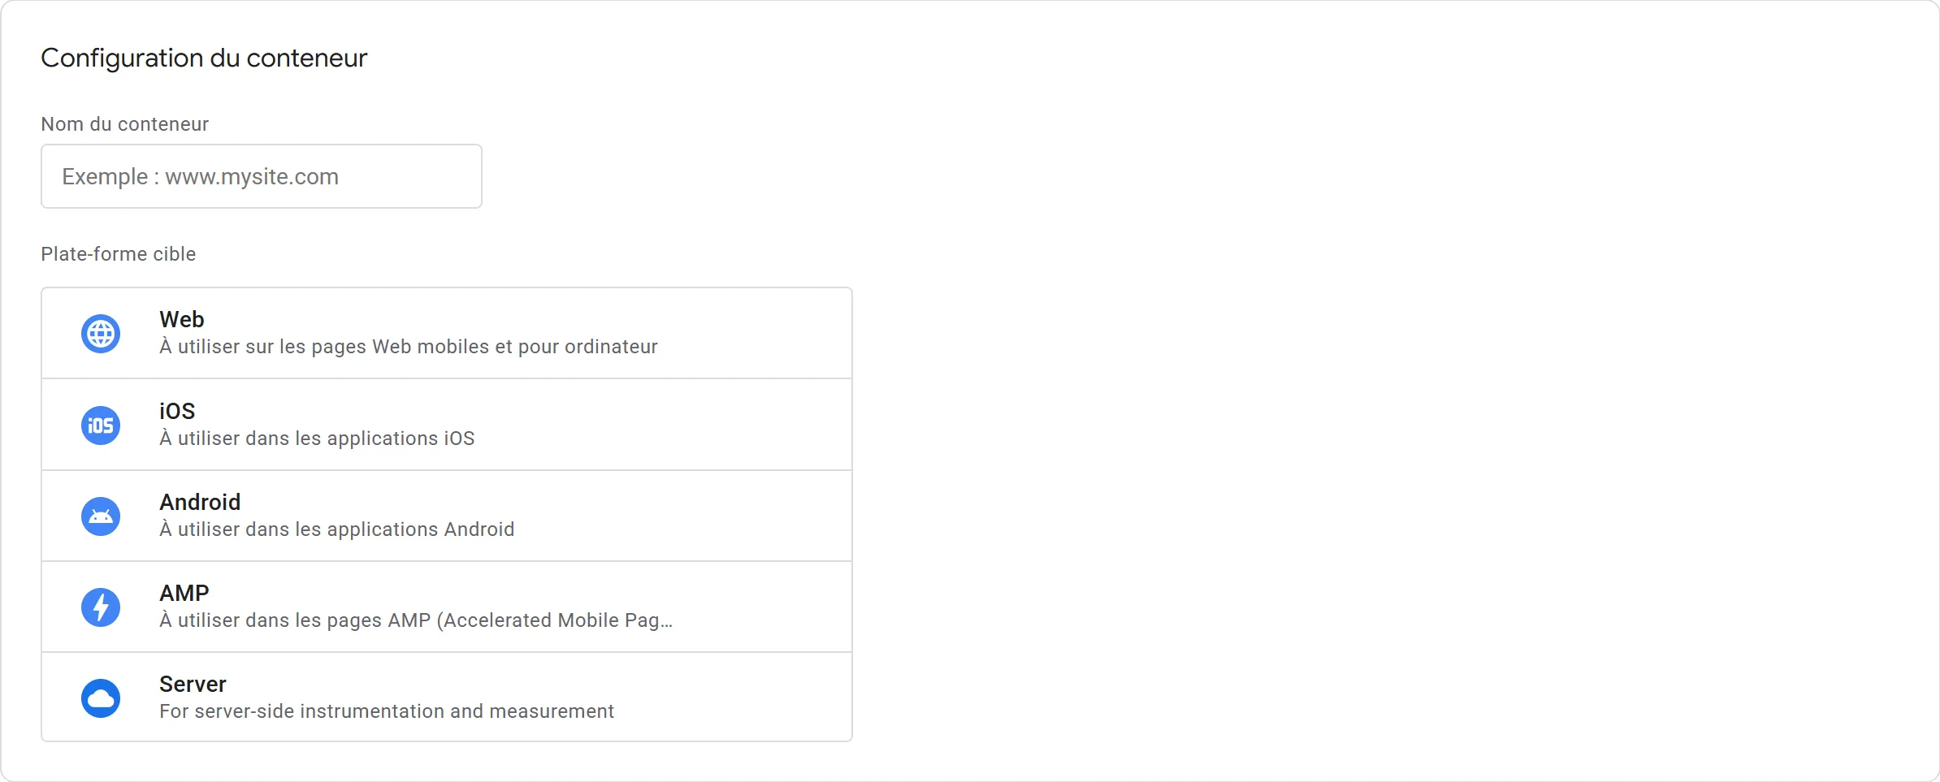1940x782 pixels.
Task: Choose the Server target platform title
Action: pos(193,684)
